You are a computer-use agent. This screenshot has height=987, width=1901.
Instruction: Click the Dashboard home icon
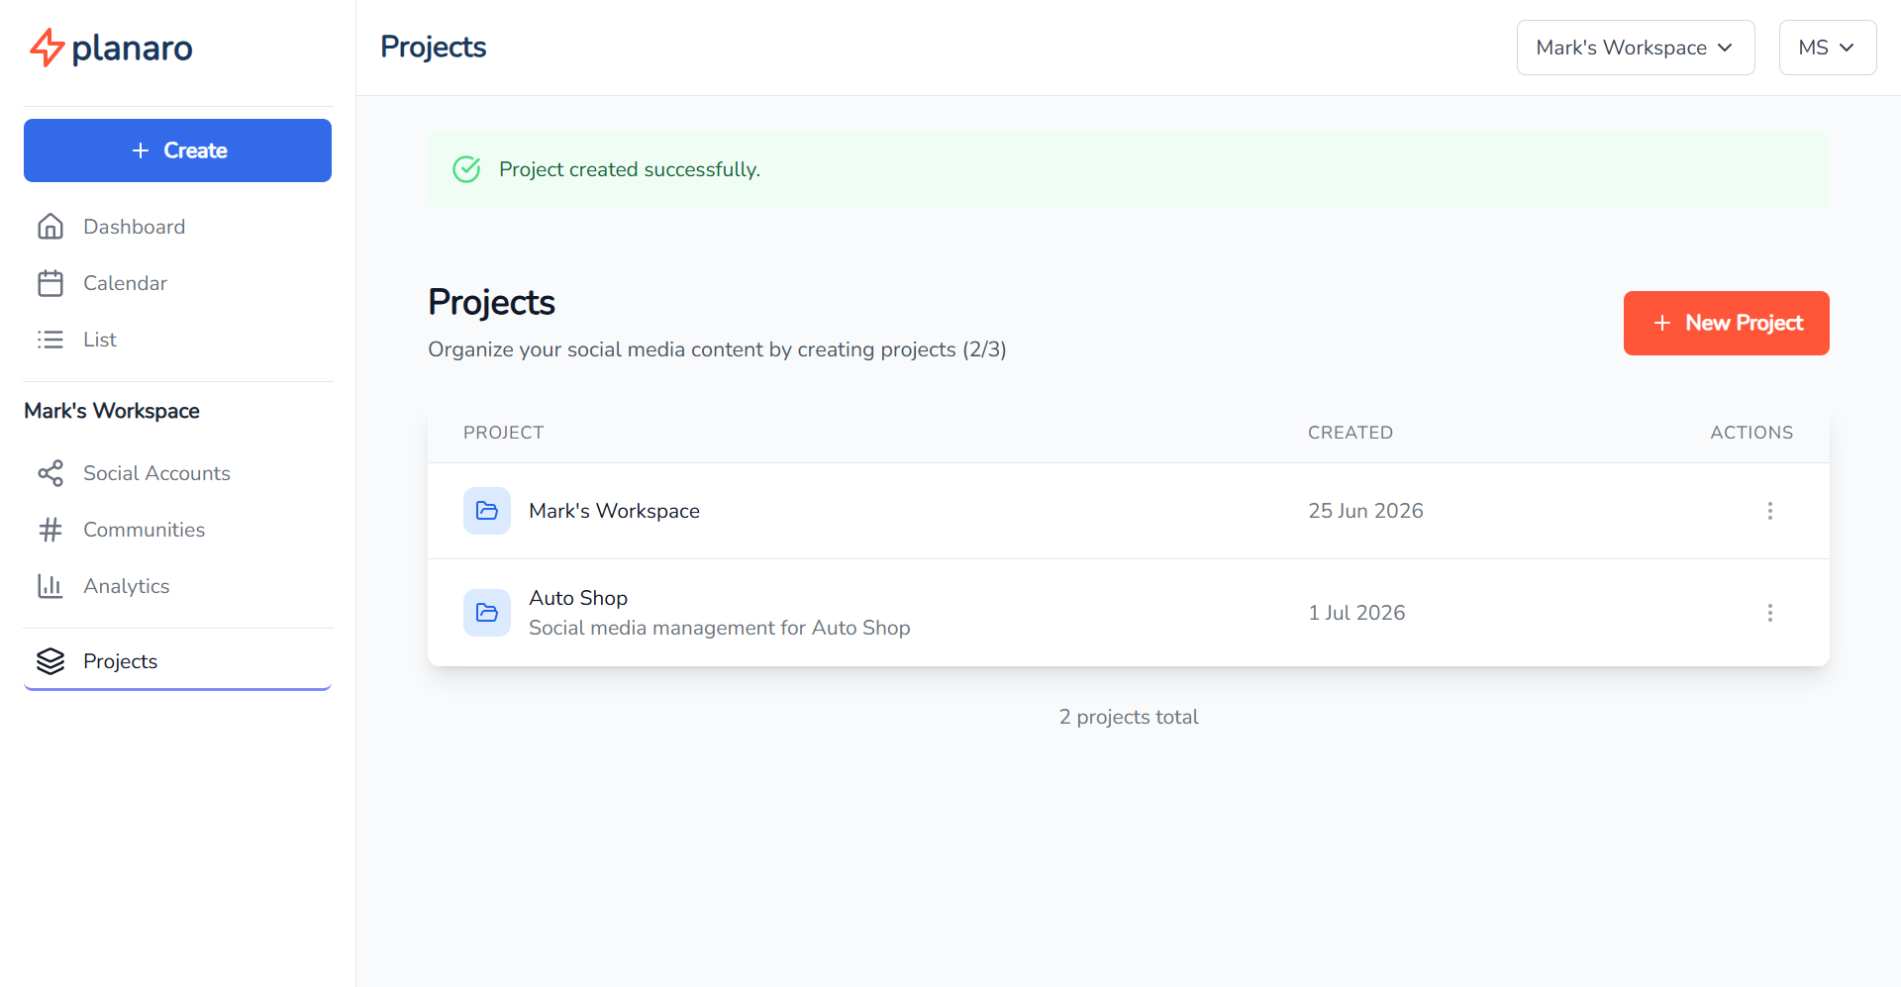(50, 227)
